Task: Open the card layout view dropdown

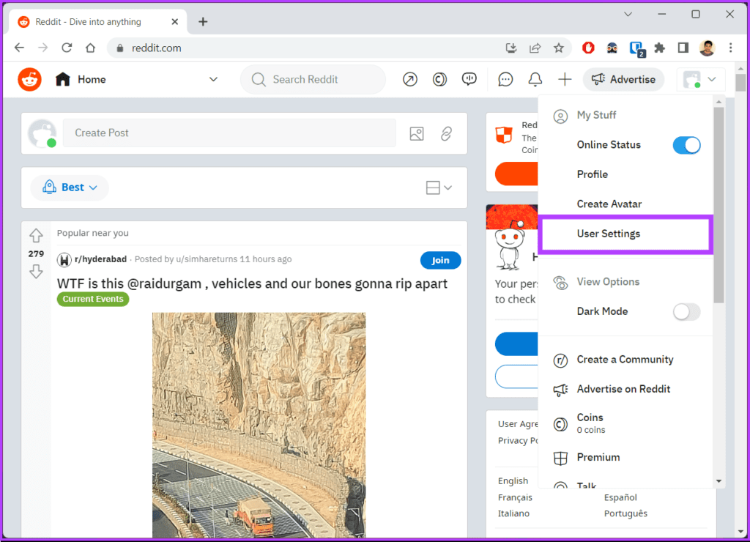Action: [439, 188]
